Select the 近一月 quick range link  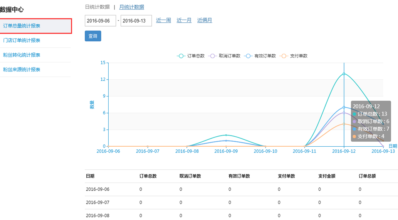pos(184,20)
